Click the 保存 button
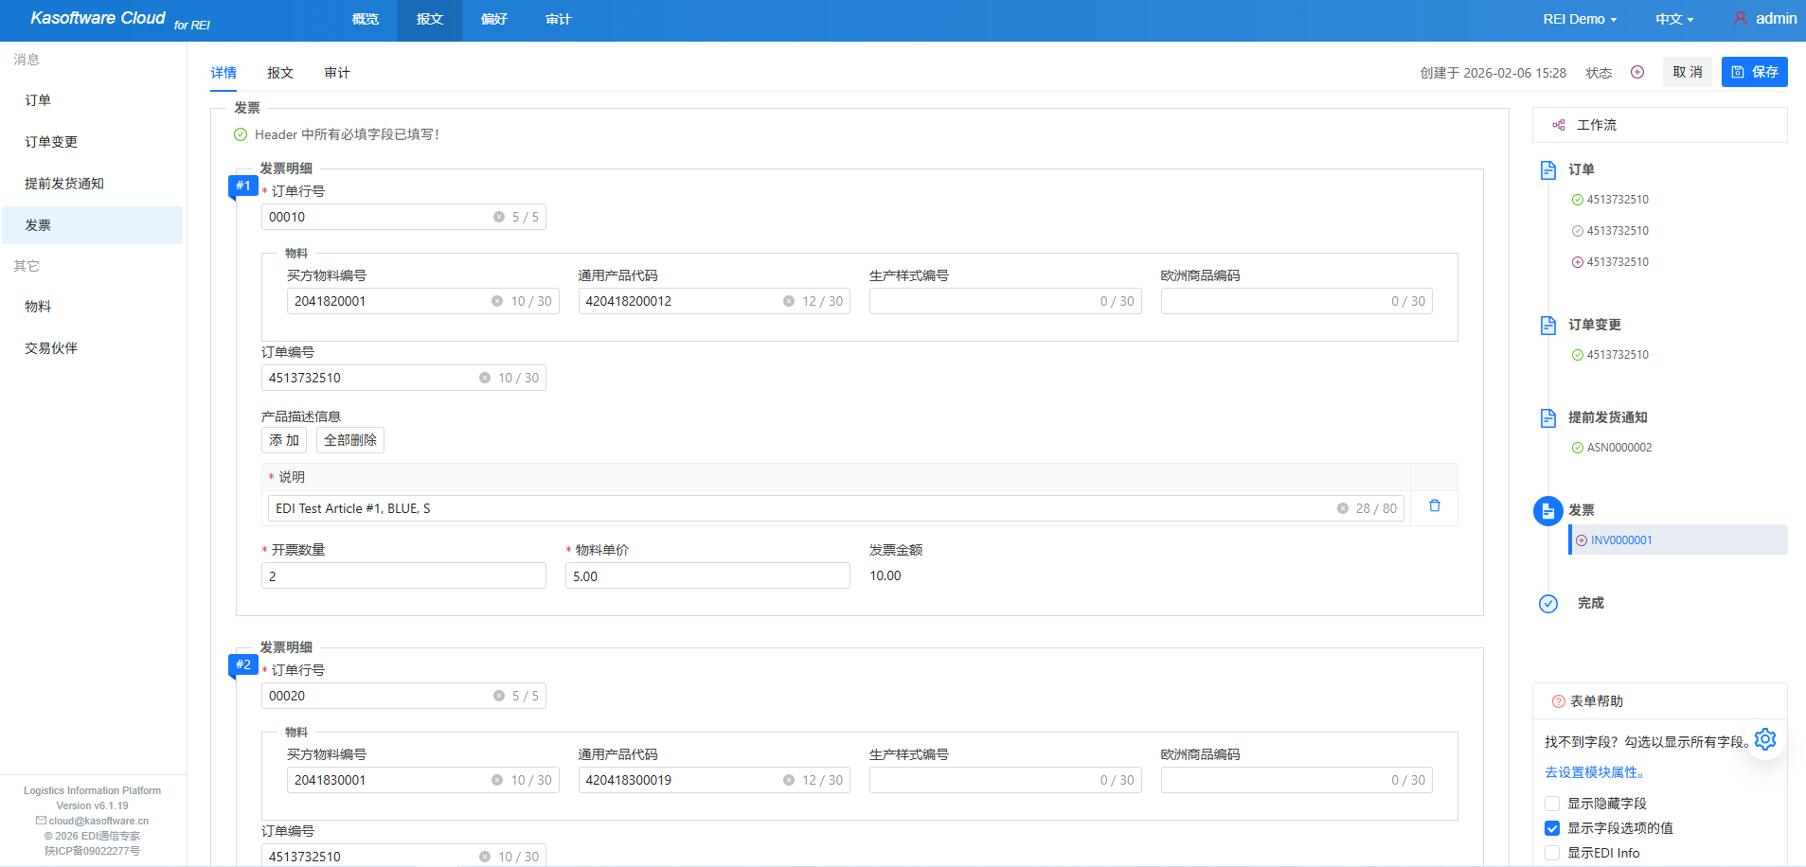This screenshot has width=1806, height=867. [x=1754, y=72]
